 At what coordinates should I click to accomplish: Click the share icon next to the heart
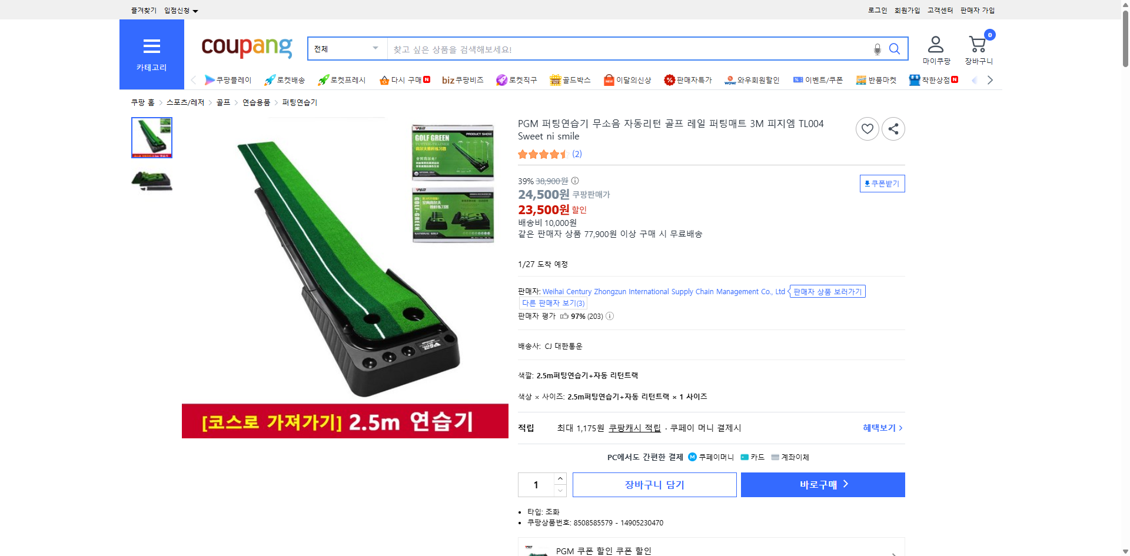tap(893, 128)
